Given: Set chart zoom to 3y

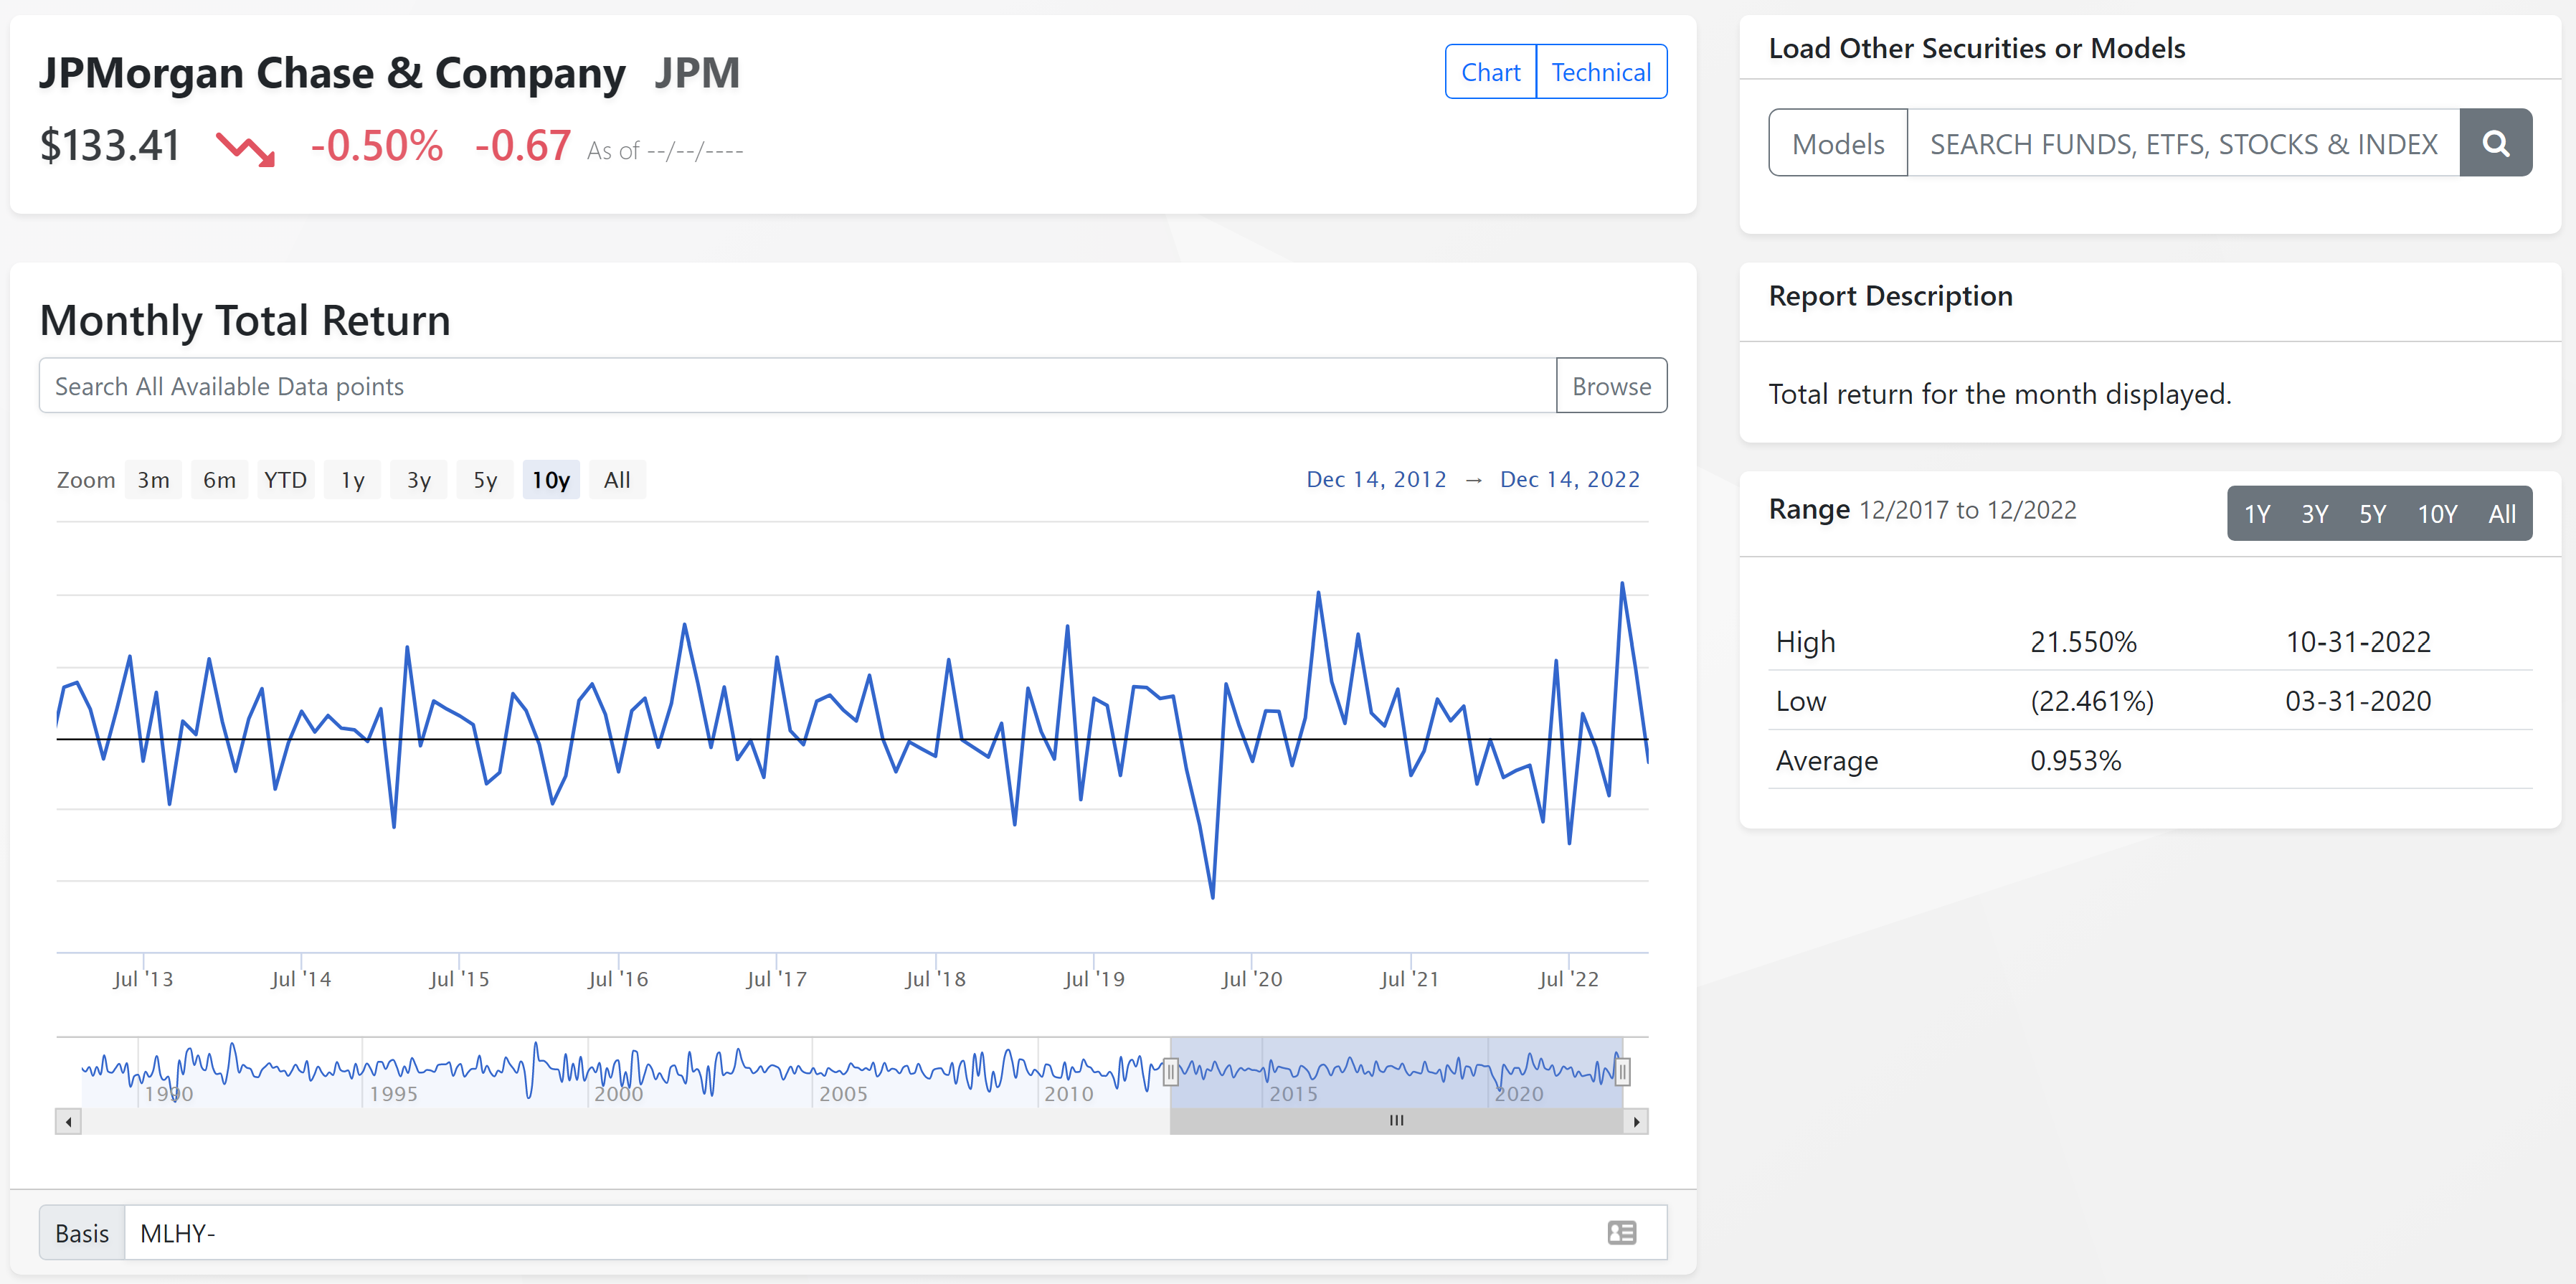Looking at the screenshot, I should click(x=418, y=480).
